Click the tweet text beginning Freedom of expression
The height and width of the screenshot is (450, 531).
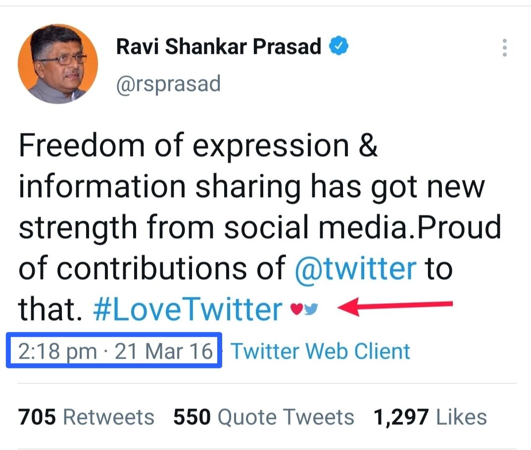point(259,227)
